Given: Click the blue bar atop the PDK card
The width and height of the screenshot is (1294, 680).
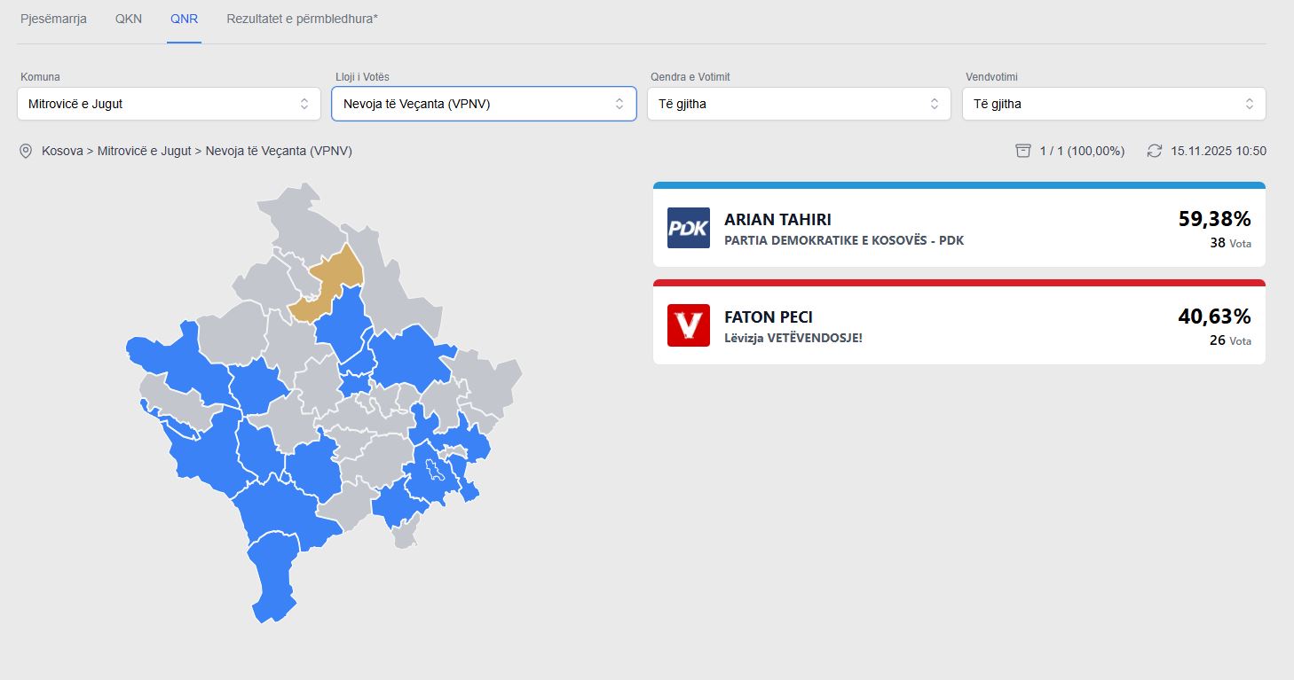Looking at the screenshot, I should [959, 185].
